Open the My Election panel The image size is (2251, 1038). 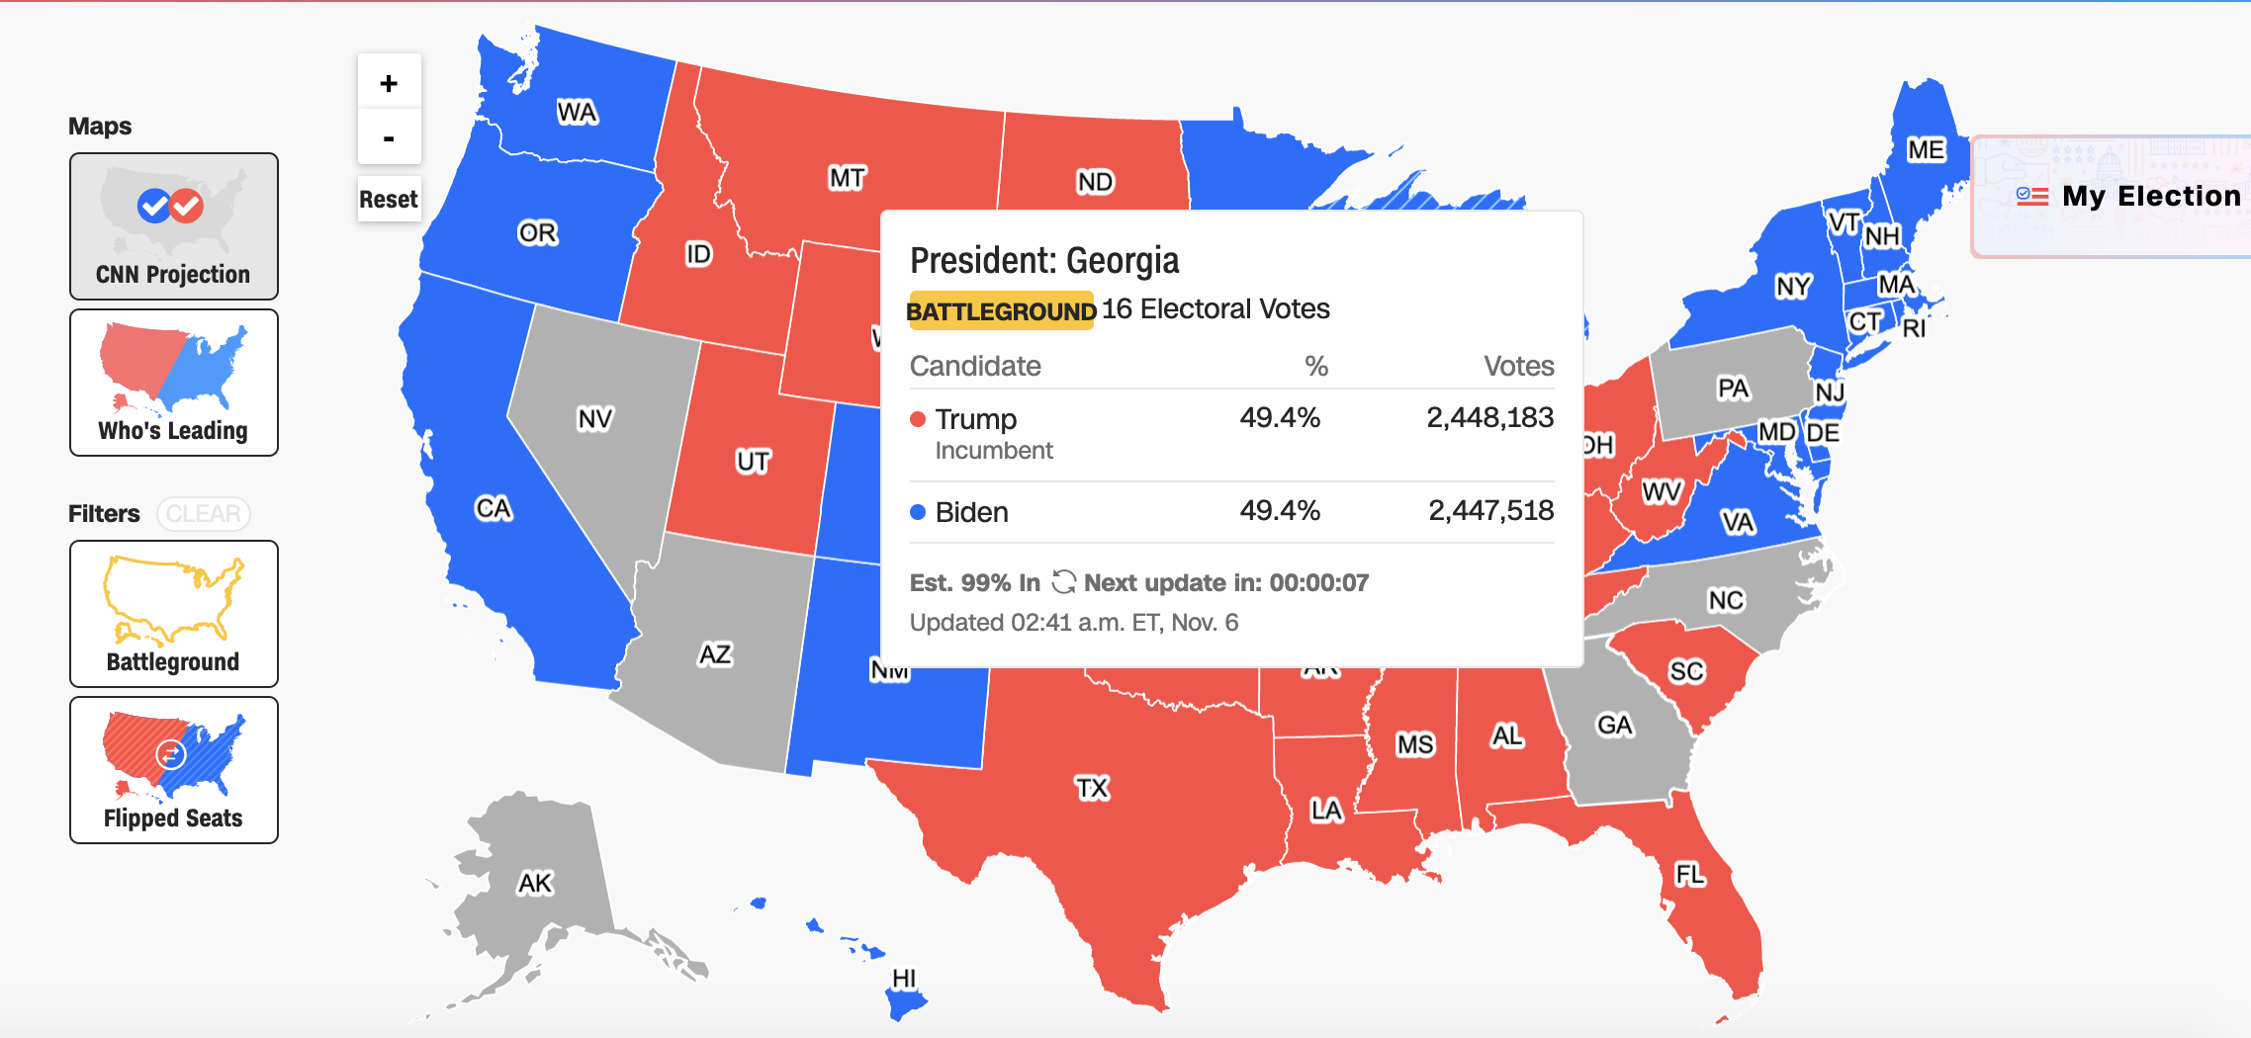pos(2150,197)
